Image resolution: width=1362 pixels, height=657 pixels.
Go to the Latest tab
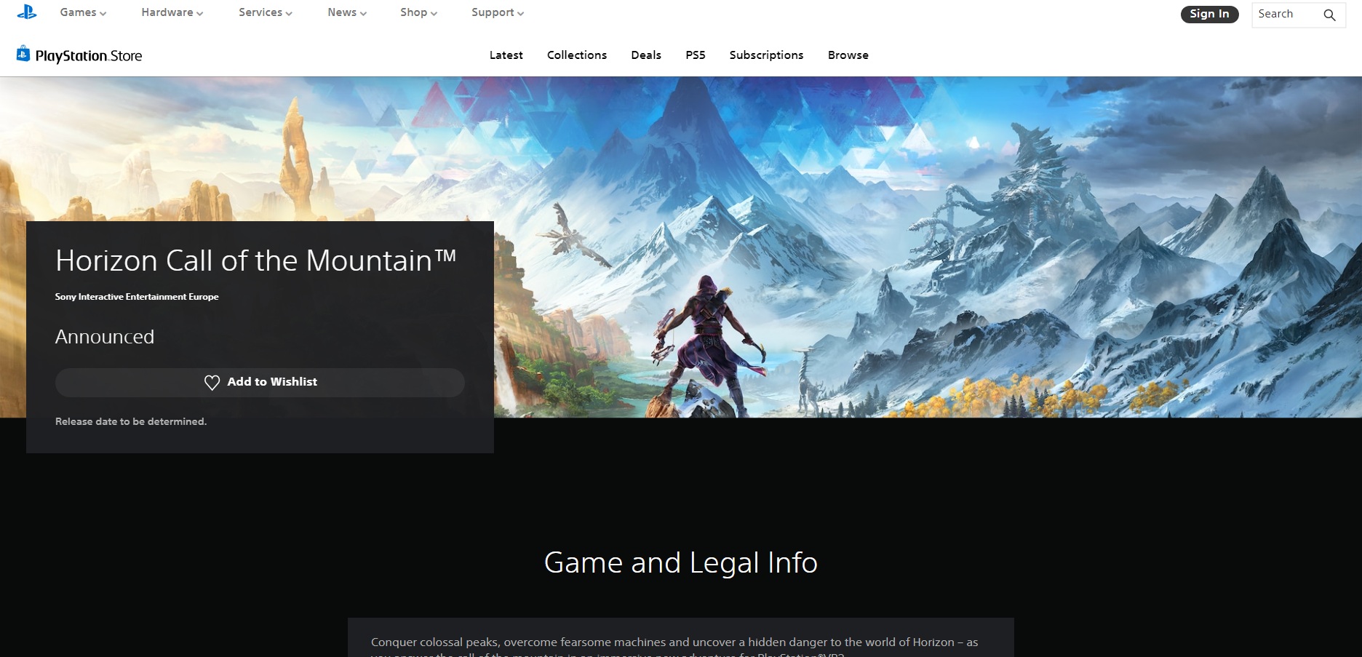click(x=506, y=55)
